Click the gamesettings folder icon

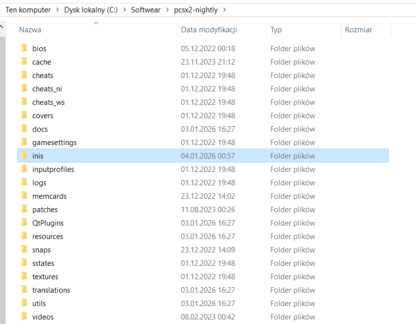click(24, 142)
